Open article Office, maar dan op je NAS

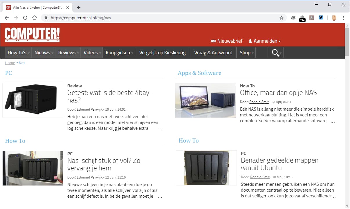pos(278,93)
